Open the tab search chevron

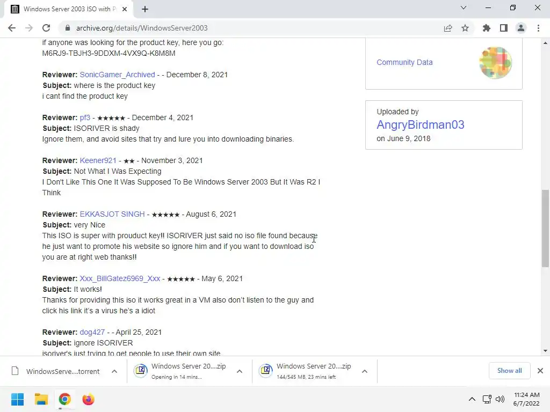(464, 8)
